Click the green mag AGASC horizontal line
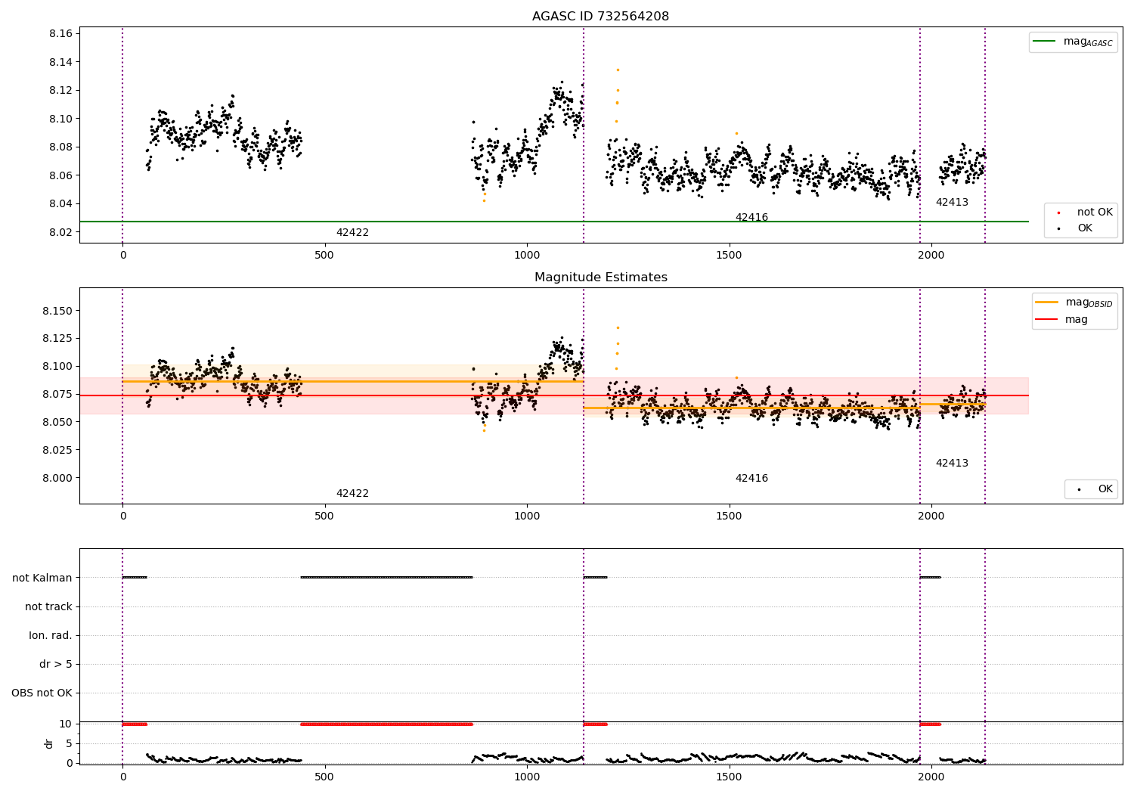Image resolution: width=1134 pixels, height=794 pixels. pos(553,222)
